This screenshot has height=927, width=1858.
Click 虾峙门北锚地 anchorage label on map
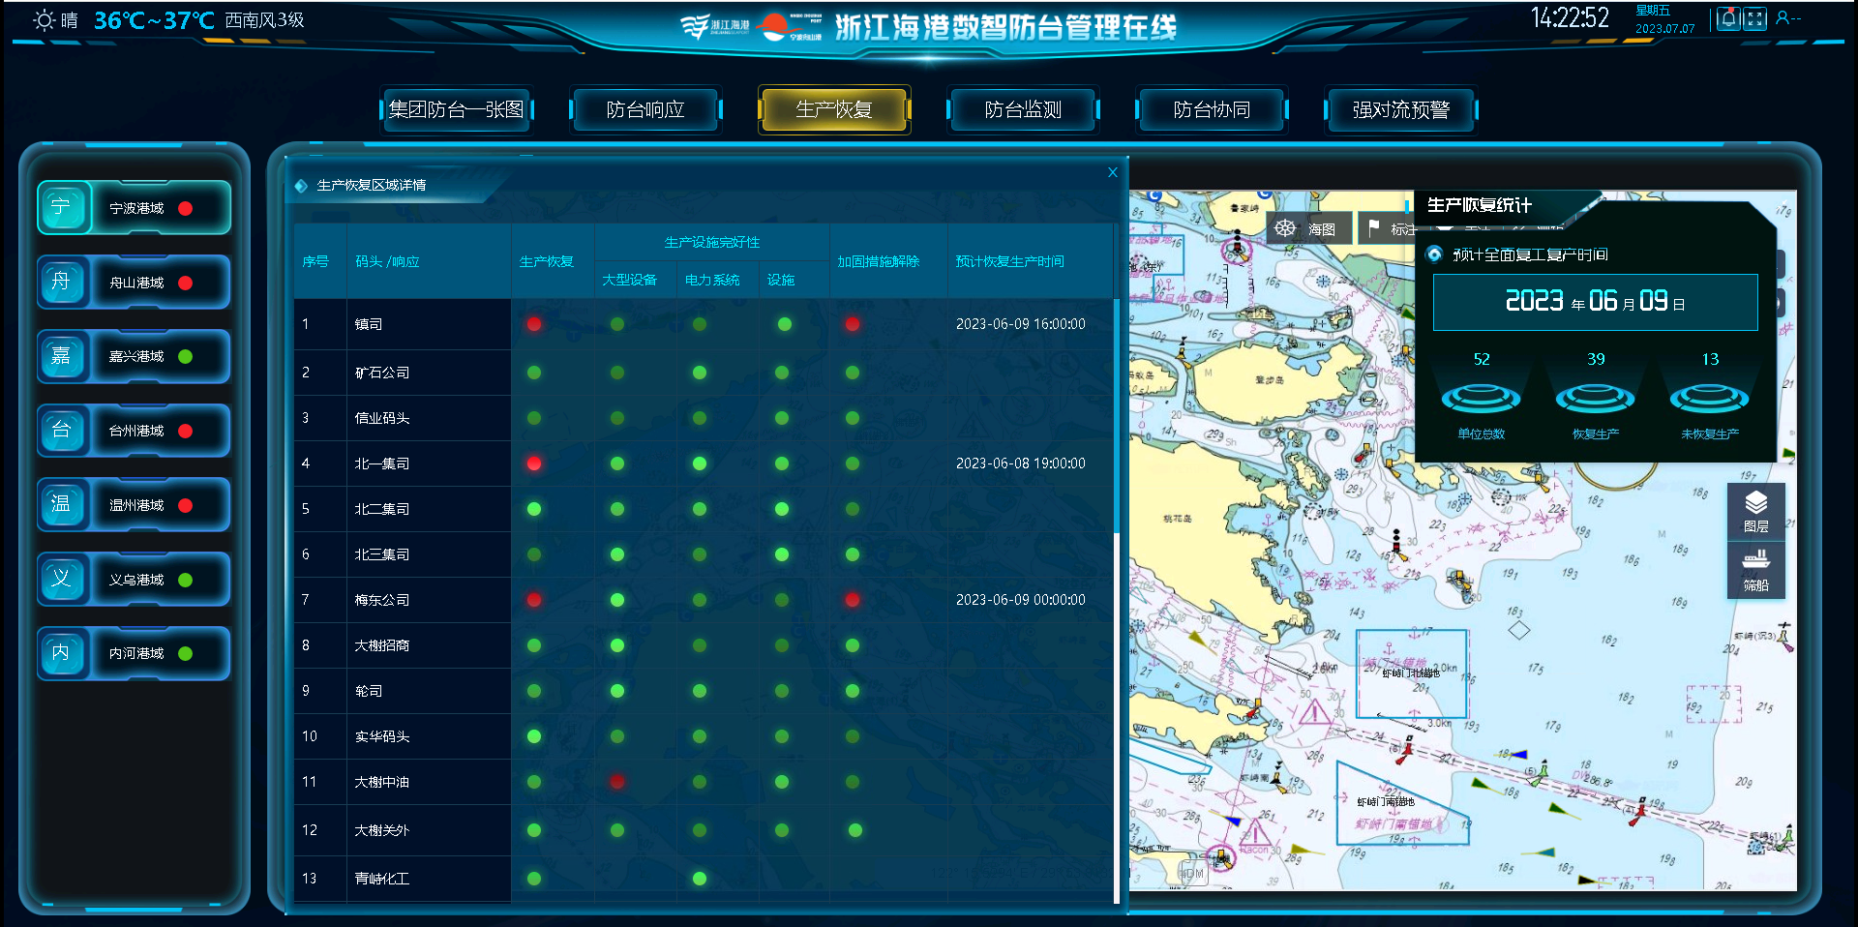1411,673
